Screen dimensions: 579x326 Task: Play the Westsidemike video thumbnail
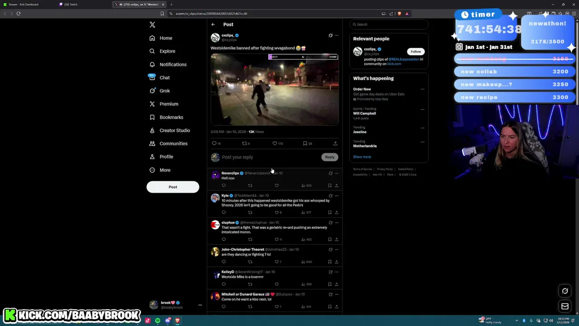click(x=275, y=90)
